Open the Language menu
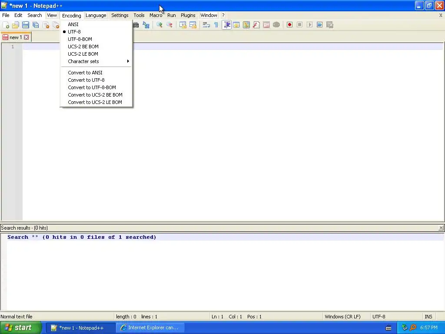The image size is (445, 334). (x=96, y=15)
